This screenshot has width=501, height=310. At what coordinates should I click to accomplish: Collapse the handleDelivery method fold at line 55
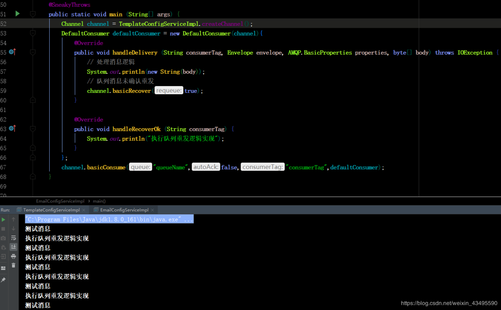[x=33, y=52]
